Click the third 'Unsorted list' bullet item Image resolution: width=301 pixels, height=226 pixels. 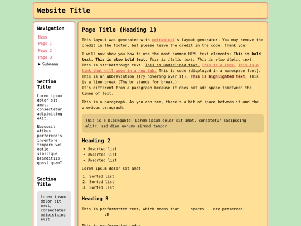click(102, 160)
